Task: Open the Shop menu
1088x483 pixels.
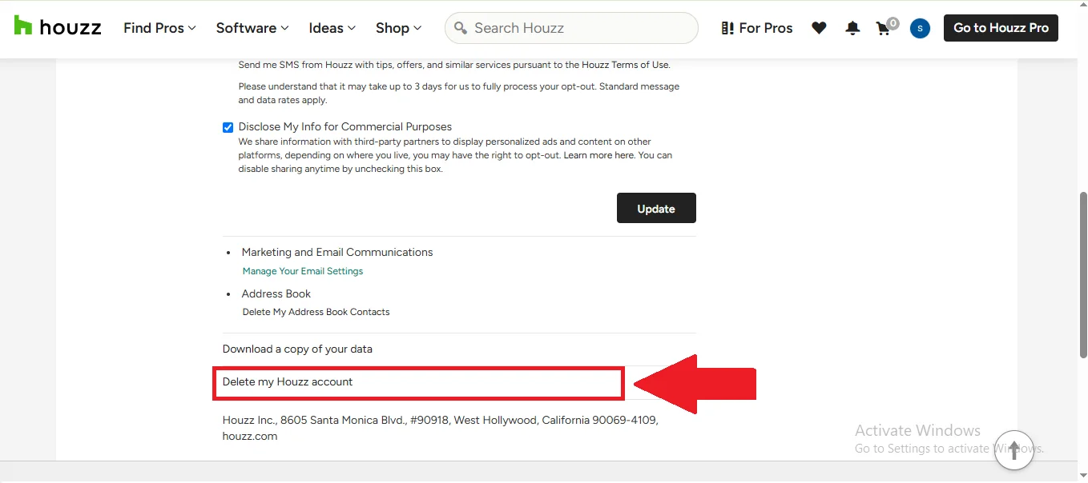Action: click(398, 28)
